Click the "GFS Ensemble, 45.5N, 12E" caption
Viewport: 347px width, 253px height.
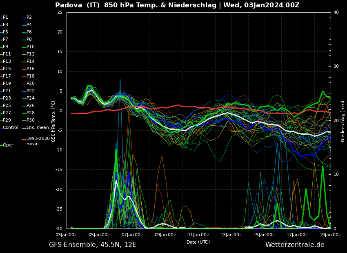(x=93, y=244)
